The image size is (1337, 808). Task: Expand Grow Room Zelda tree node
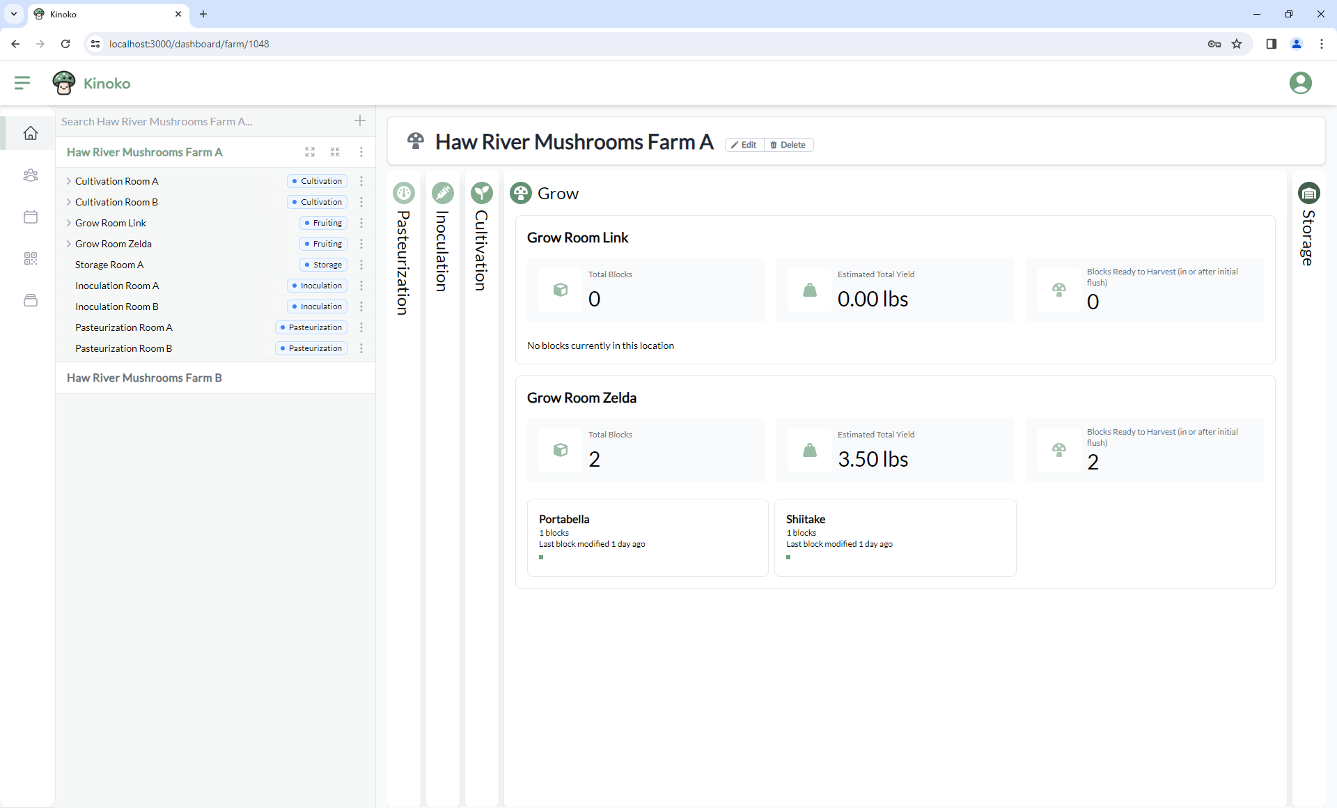(x=69, y=244)
